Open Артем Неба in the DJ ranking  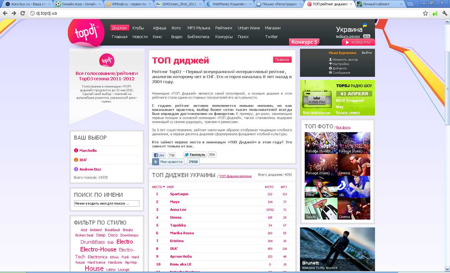[181, 256]
